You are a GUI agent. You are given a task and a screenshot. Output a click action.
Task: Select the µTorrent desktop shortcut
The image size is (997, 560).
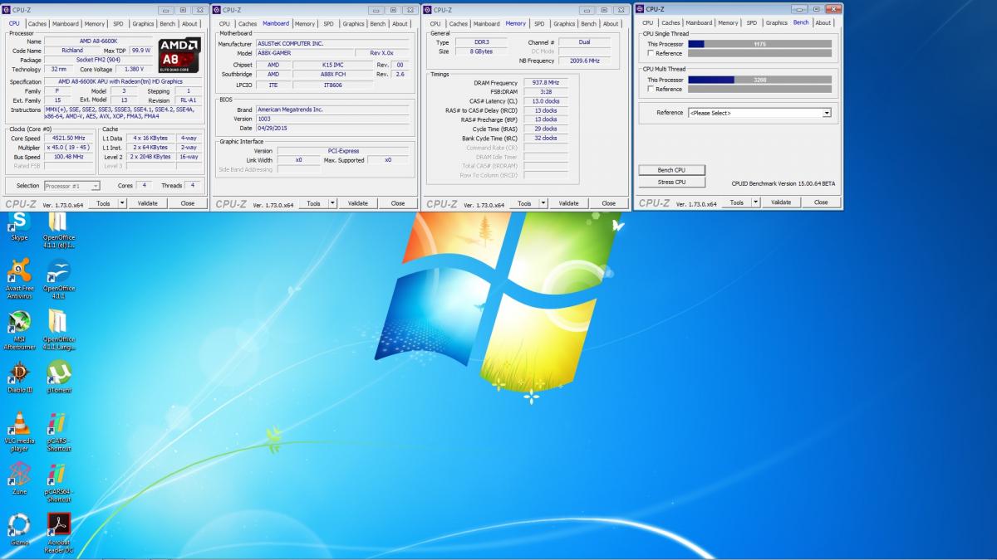pyautogui.click(x=58, y=373)
